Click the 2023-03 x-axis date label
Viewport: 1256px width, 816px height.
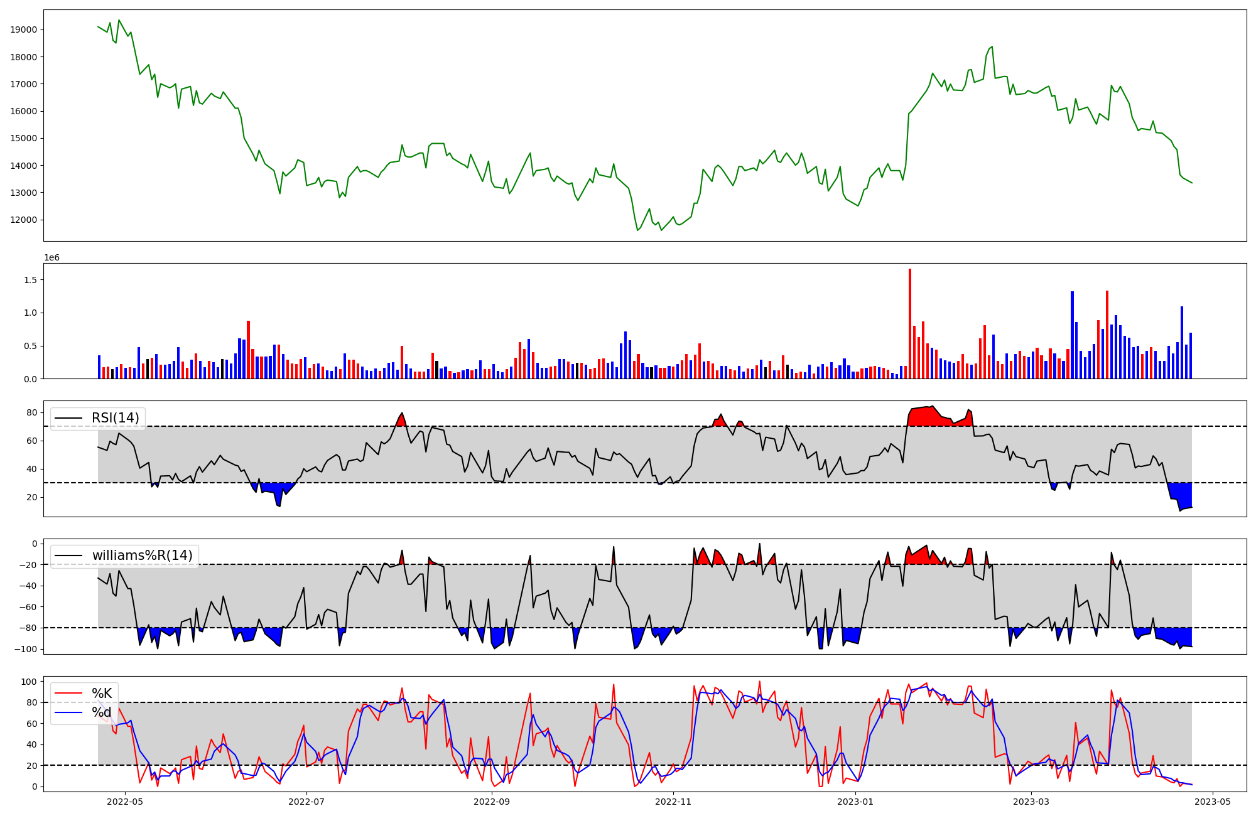[1032, 802]
